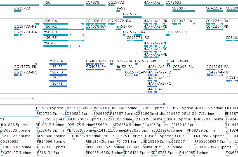Click the lin-52 gene

pyautogui.click(x=118, y=11)
